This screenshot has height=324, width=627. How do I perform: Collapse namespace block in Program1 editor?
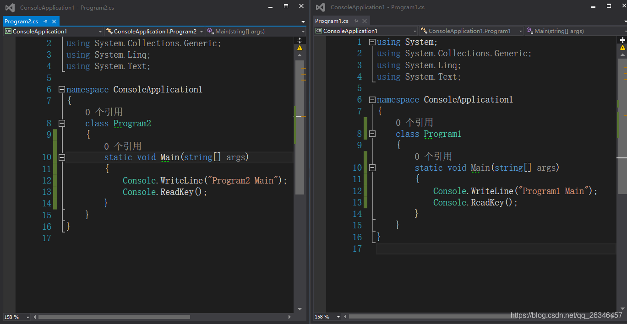point(372,100)
